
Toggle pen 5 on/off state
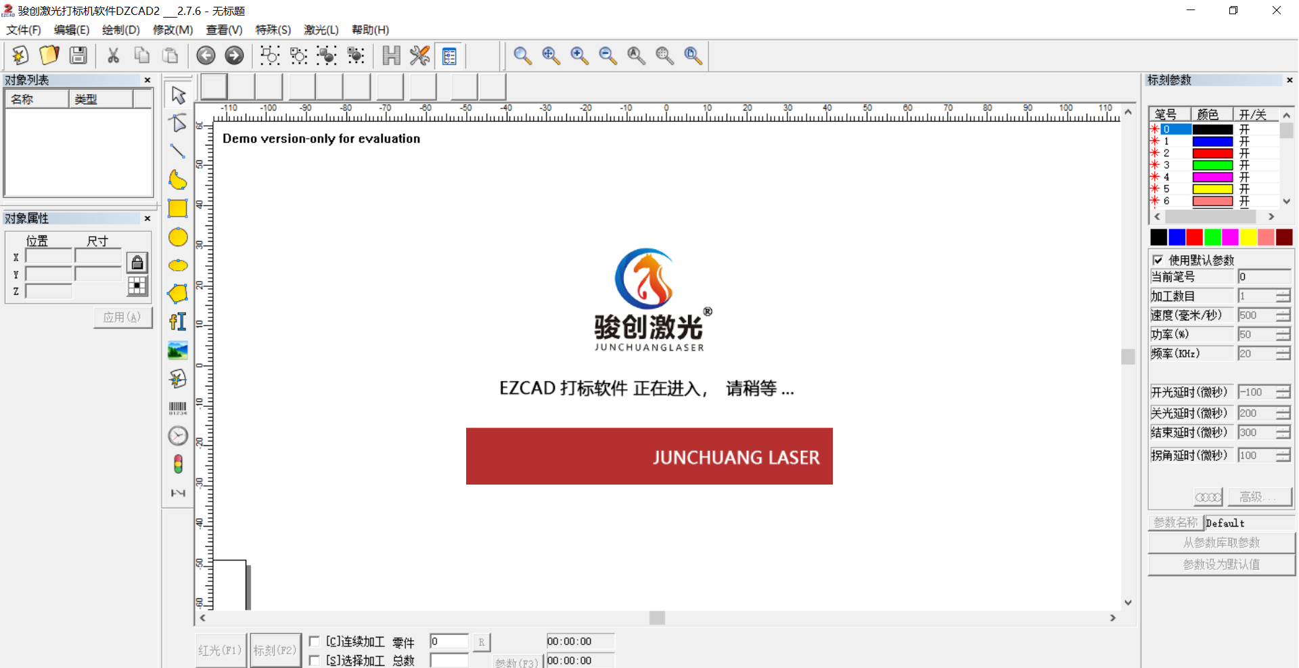coord(1244,189)
